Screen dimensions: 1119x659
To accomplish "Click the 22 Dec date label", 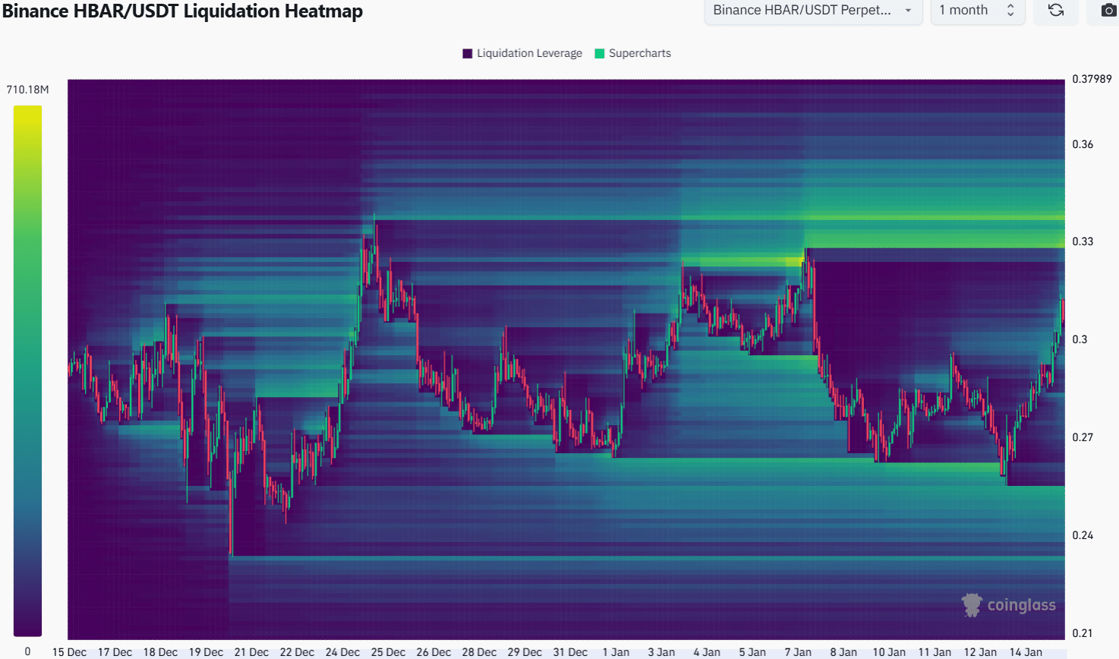I will tap(297, 652).
